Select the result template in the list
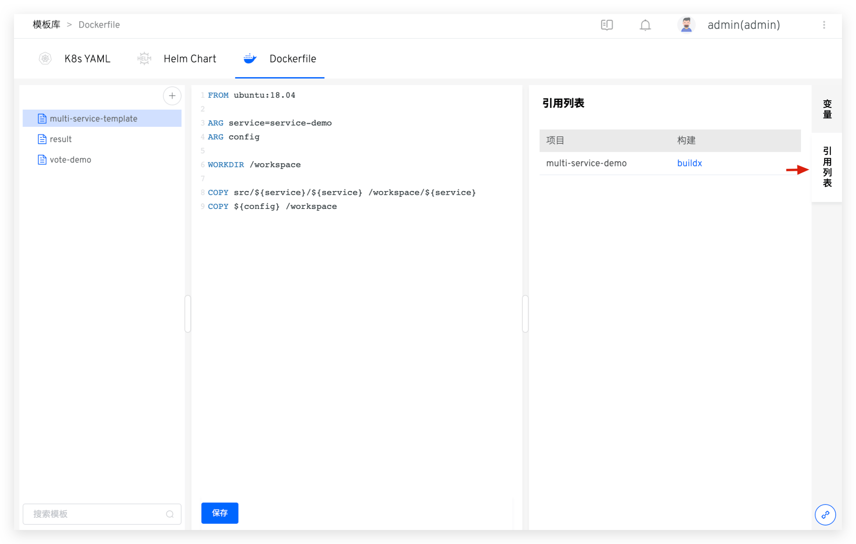856x544 pixels. point(61,139)
